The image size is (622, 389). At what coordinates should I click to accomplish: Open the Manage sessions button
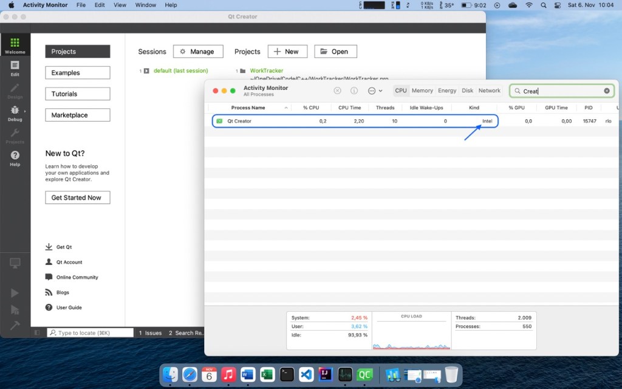click(198, 51)
